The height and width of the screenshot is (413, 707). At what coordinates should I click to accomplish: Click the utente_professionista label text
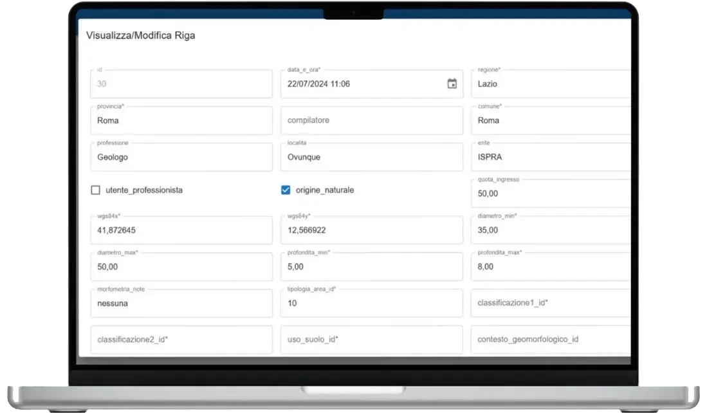(144, 190)
